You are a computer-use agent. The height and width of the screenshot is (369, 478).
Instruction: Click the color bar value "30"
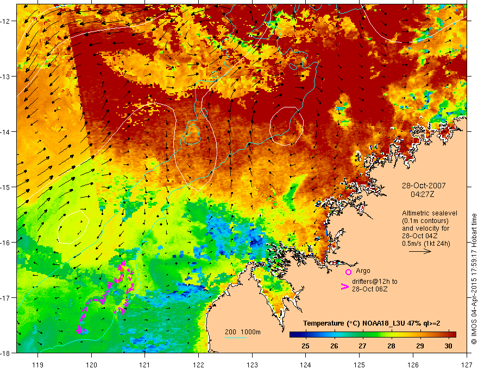pos(448,346)
